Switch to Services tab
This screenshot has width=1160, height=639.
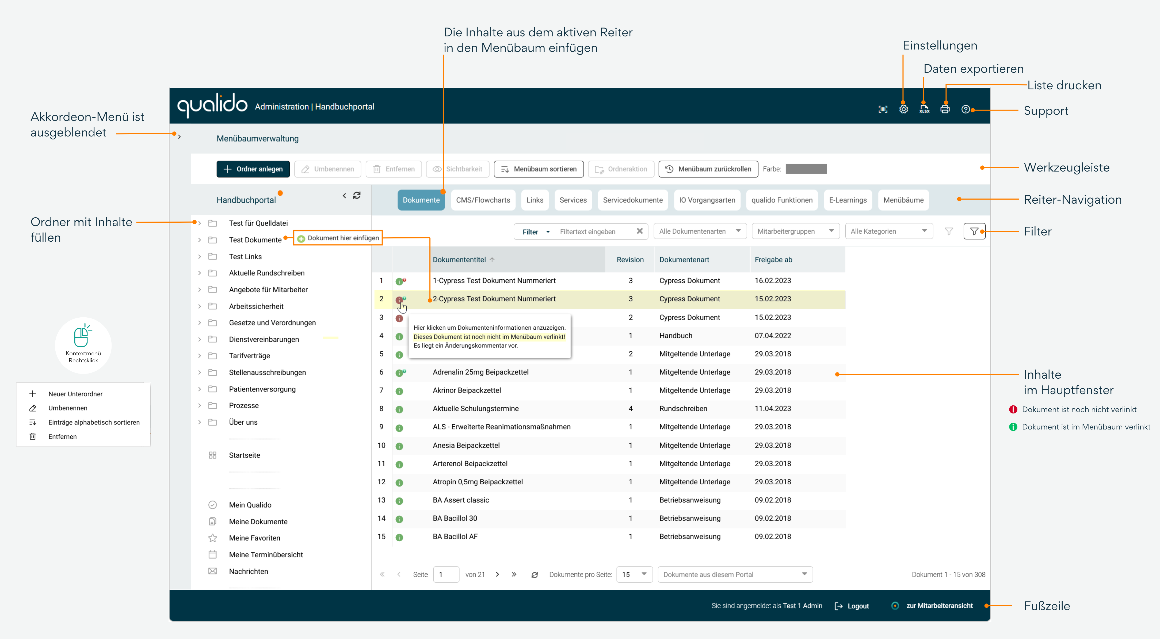click(573, 200)
